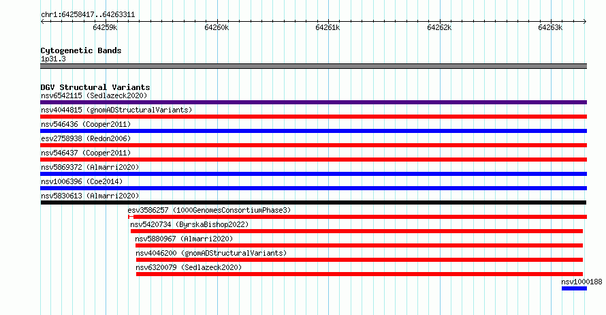Select the short blue nsv1000188 variant bar
The height and width of the screenshot is (315, 606).
click(574, 288)
